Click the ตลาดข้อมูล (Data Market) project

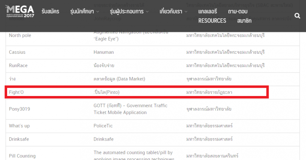point(119,79)
